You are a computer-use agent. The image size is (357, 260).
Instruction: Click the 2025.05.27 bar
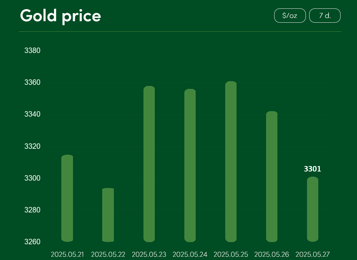[312, 209]
